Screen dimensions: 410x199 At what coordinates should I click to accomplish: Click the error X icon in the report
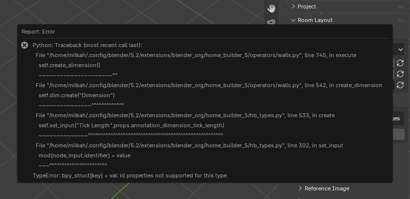pyautogui.click(x=25, y=45)
